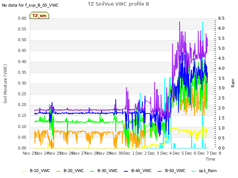
Task: Click the Nov 23 date tick label
Action: click(29, 153)
